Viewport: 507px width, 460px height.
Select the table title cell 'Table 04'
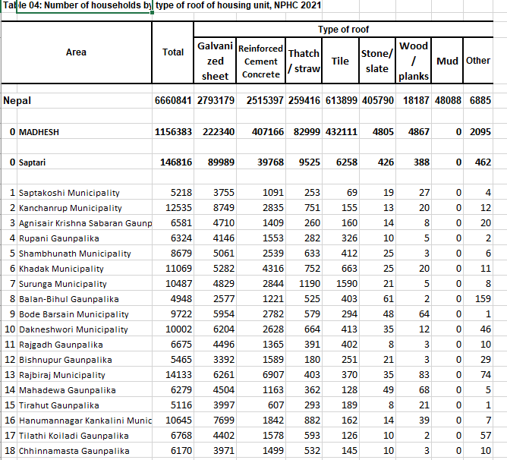pyautogui.click(x=162, y=5)
